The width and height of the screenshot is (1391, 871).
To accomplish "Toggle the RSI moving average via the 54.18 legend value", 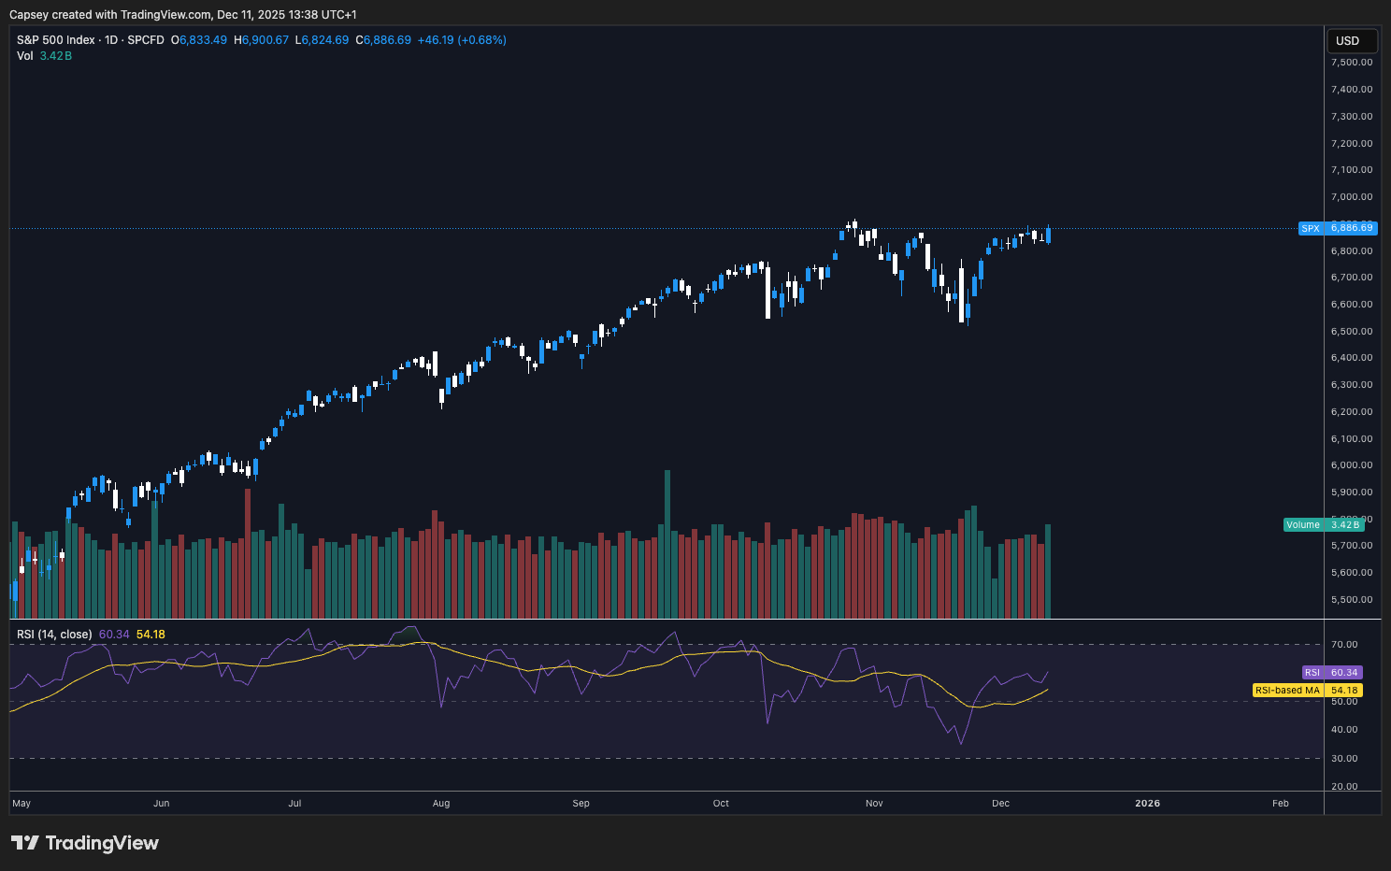I will pyautogui.click(x=151, y=634).
